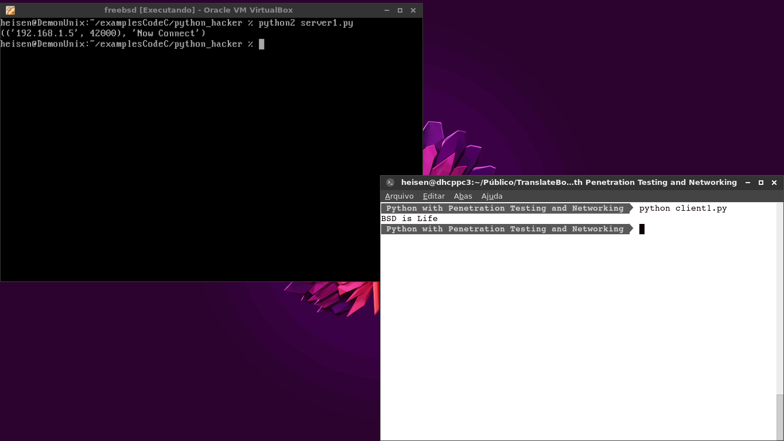This screenshot has width=784, height=441.
Task: Minimize the heisen@dhcppc3 terminal window
Action: click(748, 183)
